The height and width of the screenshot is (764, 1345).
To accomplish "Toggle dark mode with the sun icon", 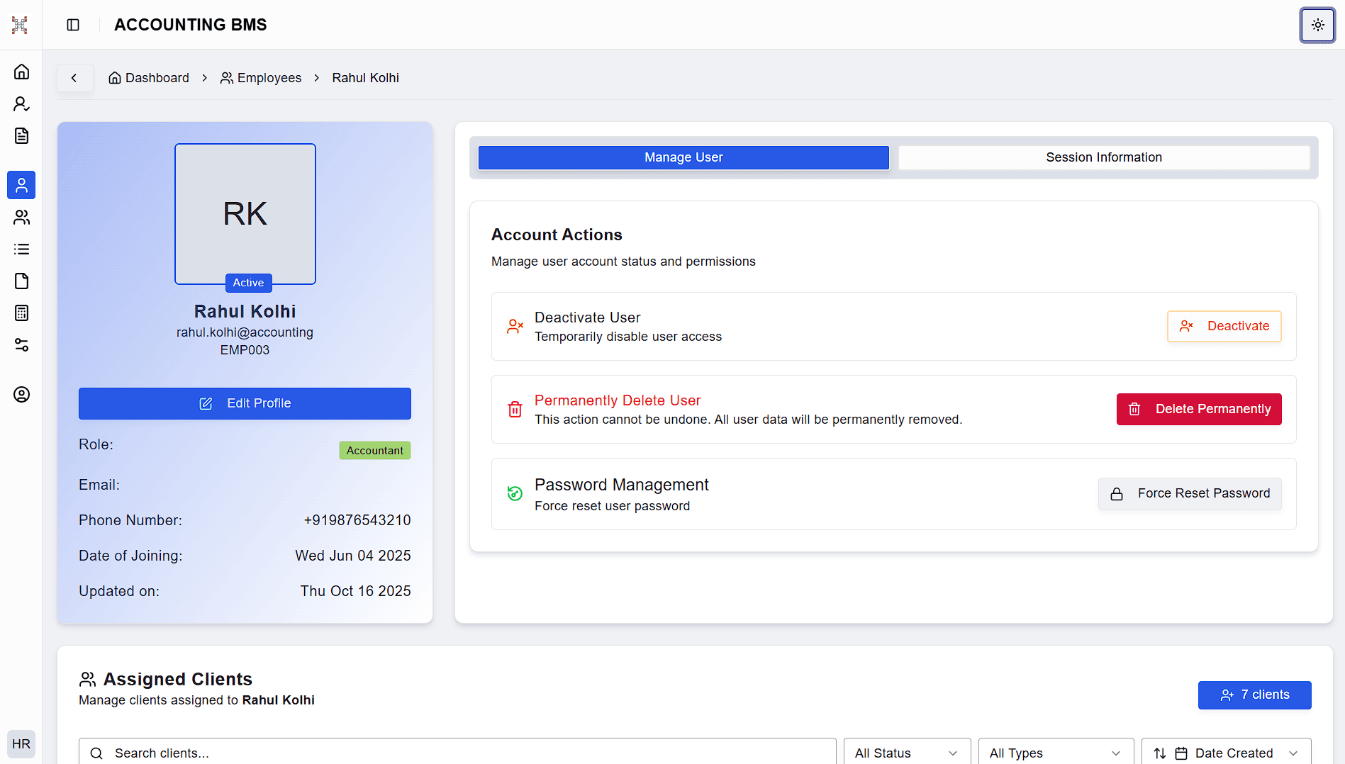I will [1317, 25].
